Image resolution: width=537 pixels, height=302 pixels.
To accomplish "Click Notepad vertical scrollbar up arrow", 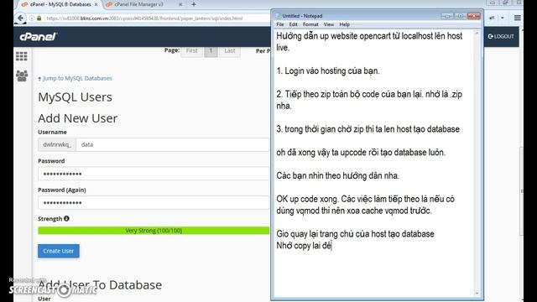I will coord(477,34).
